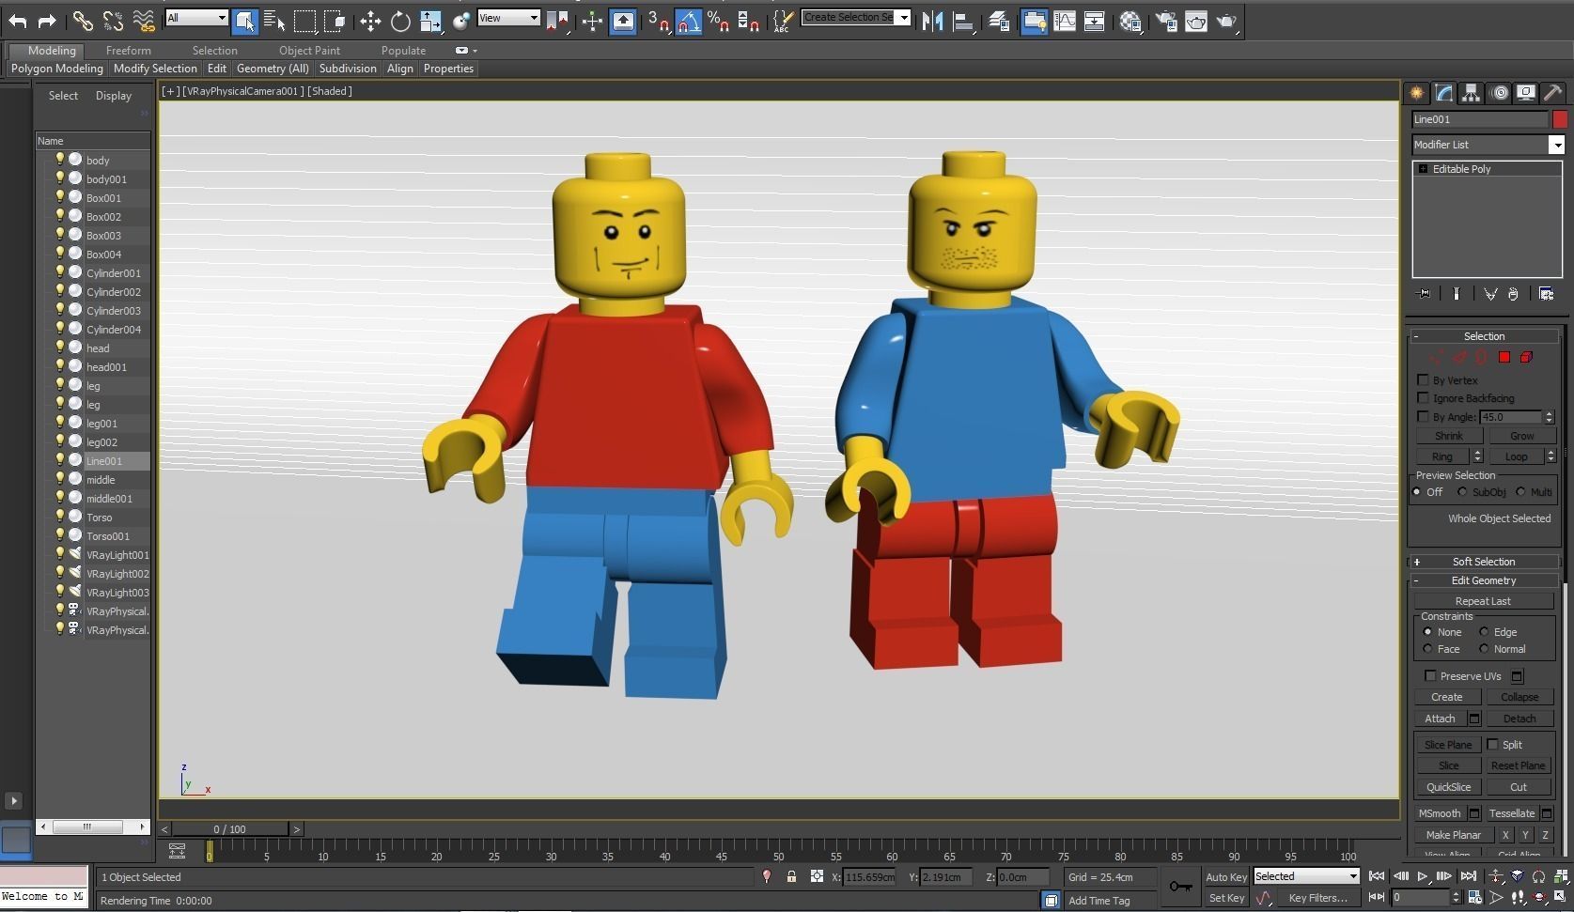Enable the Split checkbox
The height and width of the screenshot is (912, 1574).
[x=1492, y=745]
